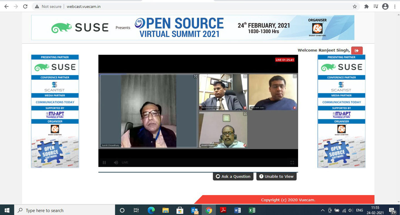Click the Sumit Chowdhury name label
This screenshot has width=400, height=215.
[x=111, y=145]
